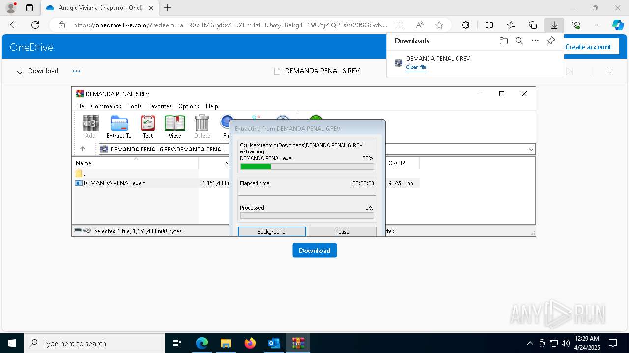The width and height of the screenshot is (629, 353).
Task: Click the CRC32 value 9BA9FF55
Action: (400, 183)
